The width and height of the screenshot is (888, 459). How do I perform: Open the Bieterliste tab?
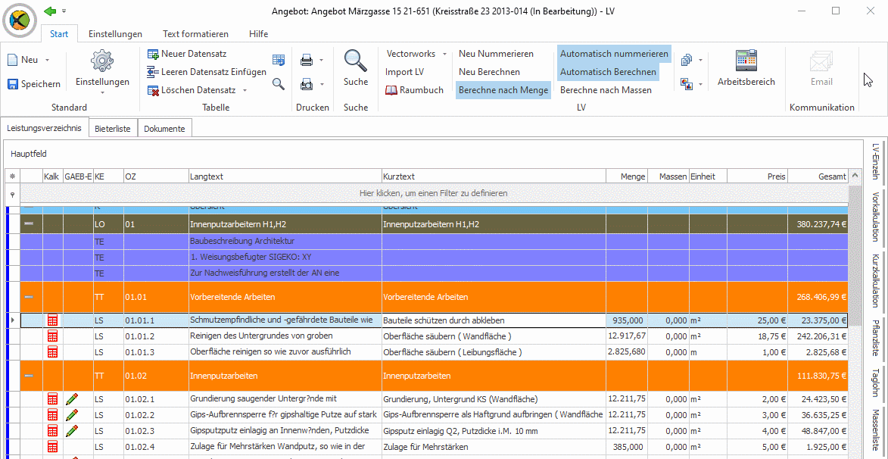click(x=113, y=129)
